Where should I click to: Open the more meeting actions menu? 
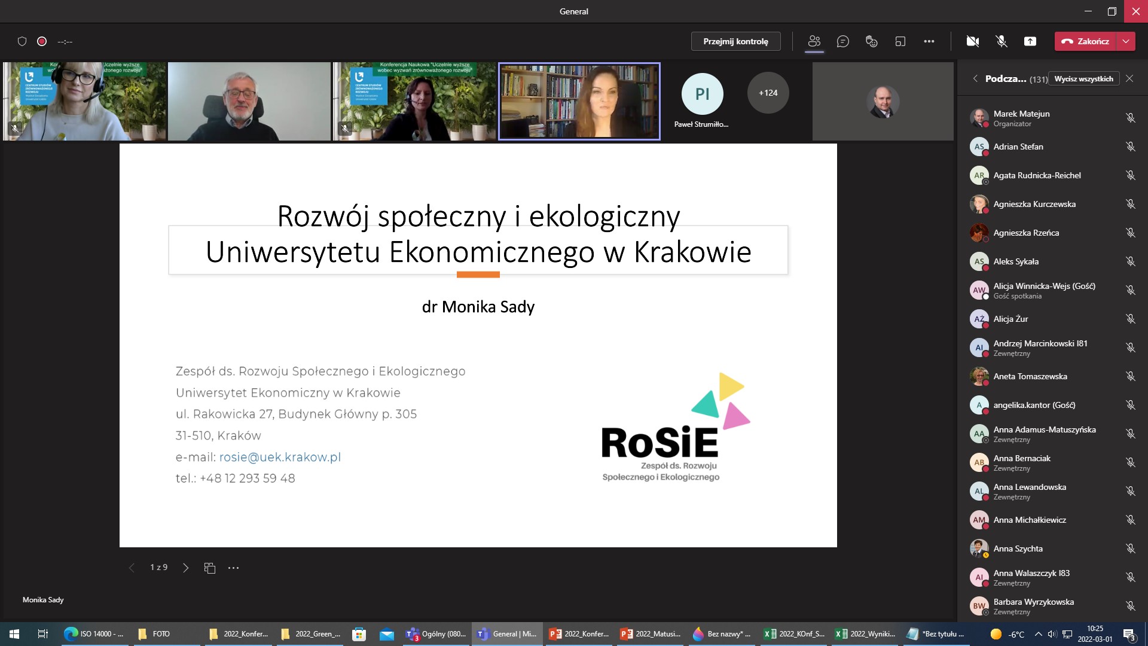[x=930, y=41]
